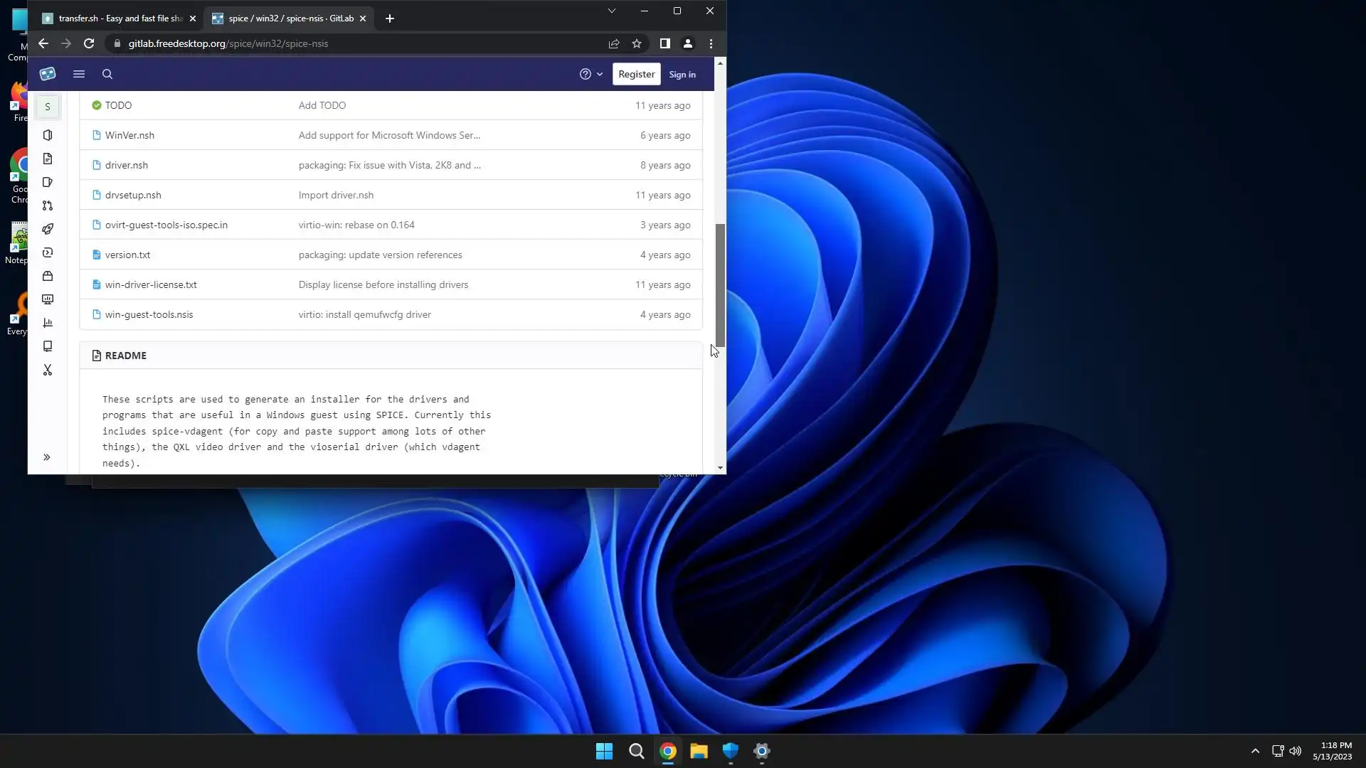Screen dimensions: 1366x768
Task: Open Repository file sidebar icon
Action: [x=48, y=159]
